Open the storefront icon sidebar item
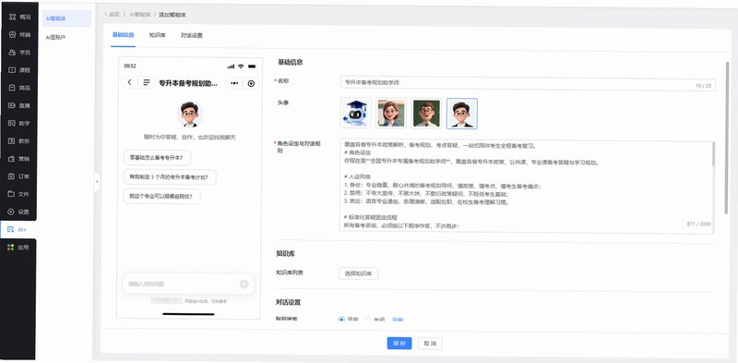This screenshot has height=363, width=738. tap(19, 35)
